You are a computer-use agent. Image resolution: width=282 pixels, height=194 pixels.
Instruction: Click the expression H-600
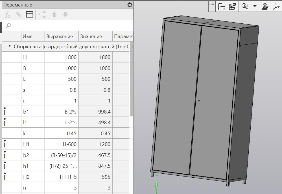(x=70, y=144)
